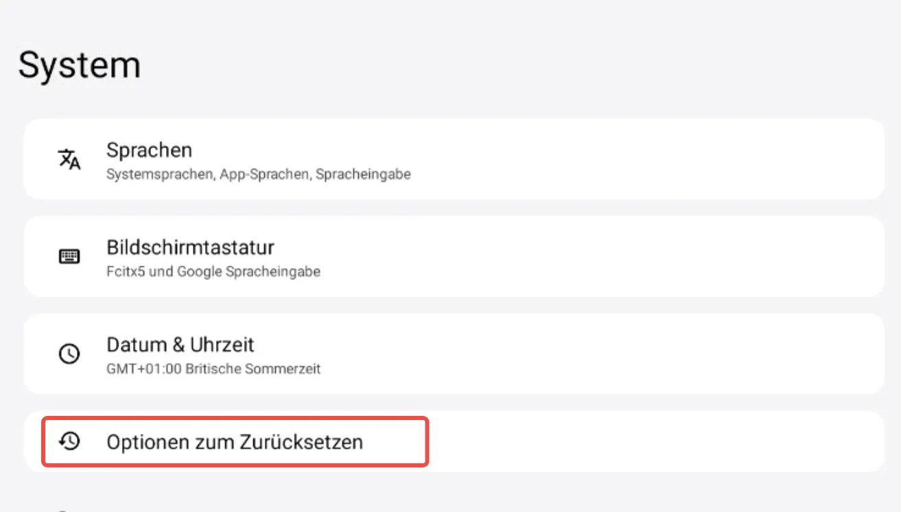Click the keyboard icon beside Bildschirmtastatur
Image resolution: width=901 pixels, height=512 pixels.
pyautogui.click(x=69, y=257)
